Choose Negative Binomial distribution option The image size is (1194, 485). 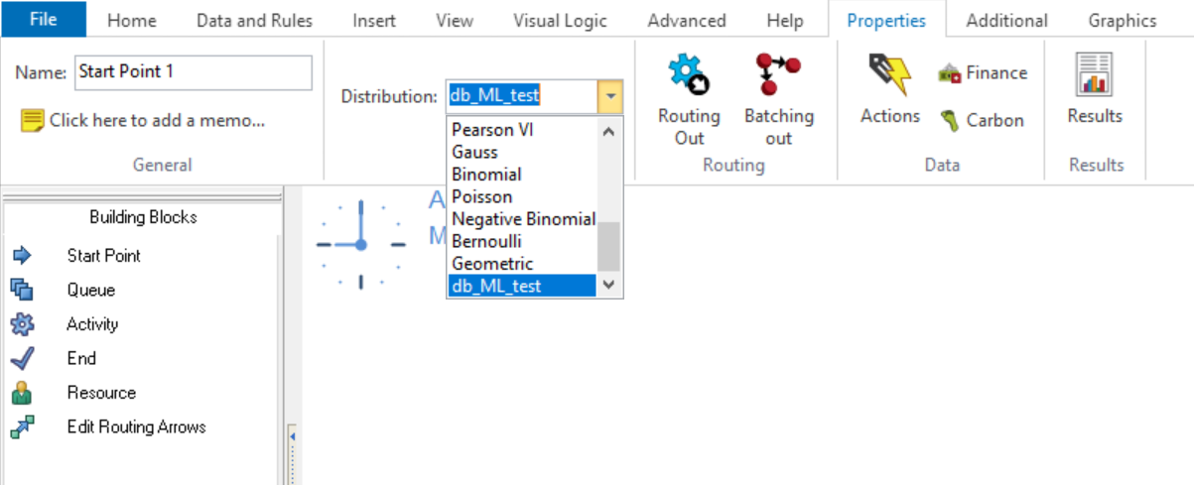coord(523,219)
